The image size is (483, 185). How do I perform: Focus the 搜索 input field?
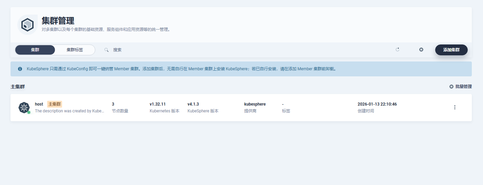click(x=247, y=50)
